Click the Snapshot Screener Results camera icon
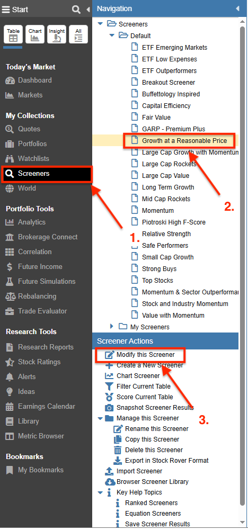Viewport: 248px width, 530px height. click(x=109, y=408)
